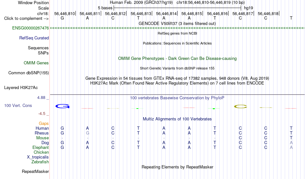Click the OMIM Genes track label

click(x=36, y=63)
